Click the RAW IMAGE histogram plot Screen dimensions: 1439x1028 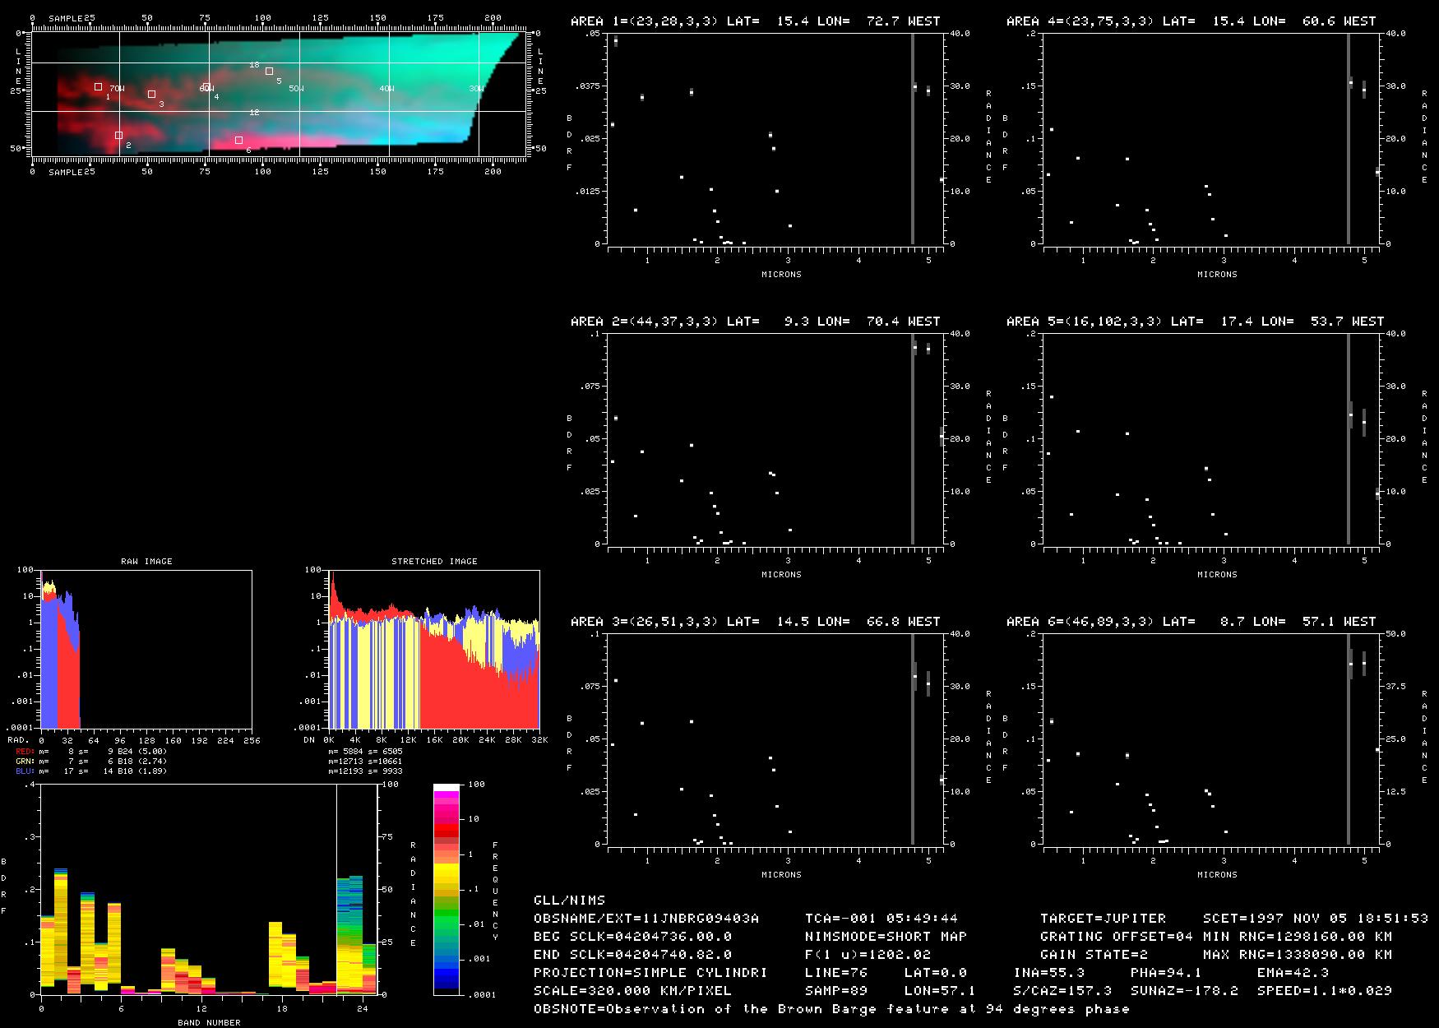pyautogui.click(x=146, y=649)
